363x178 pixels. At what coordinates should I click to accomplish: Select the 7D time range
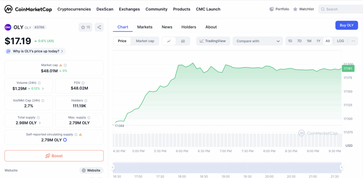(299, 41)
